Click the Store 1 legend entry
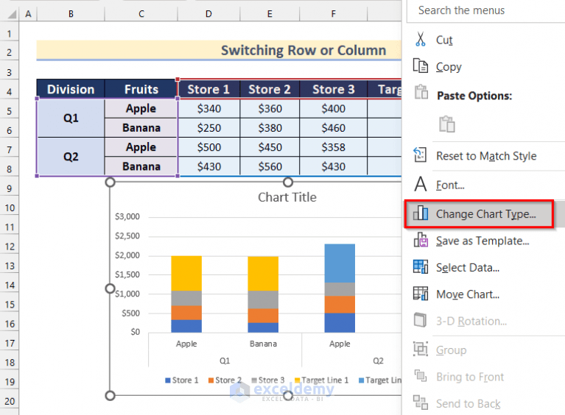The width and height of the screenshot is (565, 415). point(182,380)
